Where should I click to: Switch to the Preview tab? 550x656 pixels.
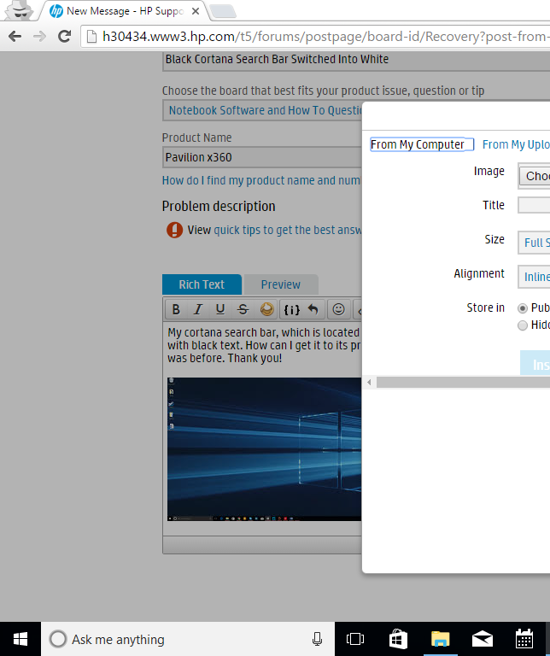tap(281, 284)
